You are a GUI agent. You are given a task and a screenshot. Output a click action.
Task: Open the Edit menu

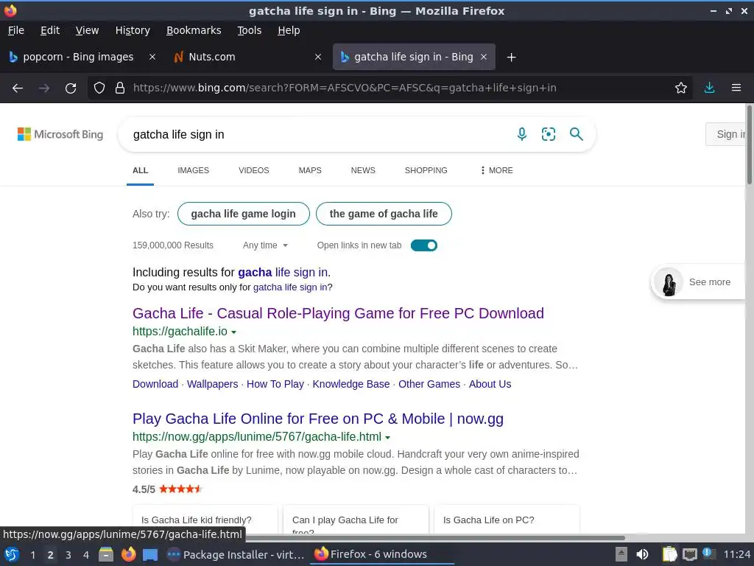click(x=50, y=30)
